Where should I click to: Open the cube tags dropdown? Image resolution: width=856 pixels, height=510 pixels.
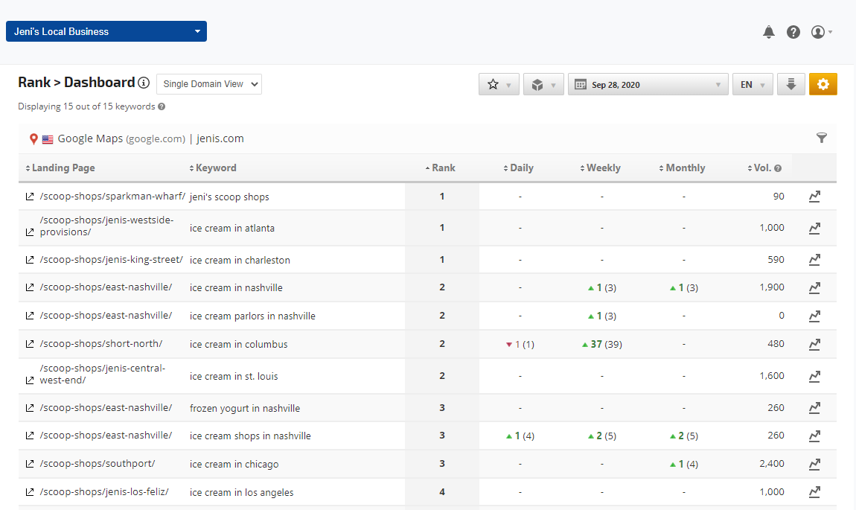pyautogui.click(x=543, y=84)
